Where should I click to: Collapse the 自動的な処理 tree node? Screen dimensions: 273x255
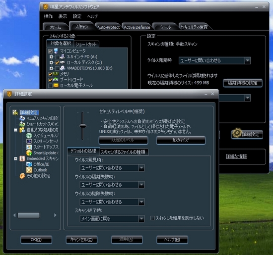[16, 130]
